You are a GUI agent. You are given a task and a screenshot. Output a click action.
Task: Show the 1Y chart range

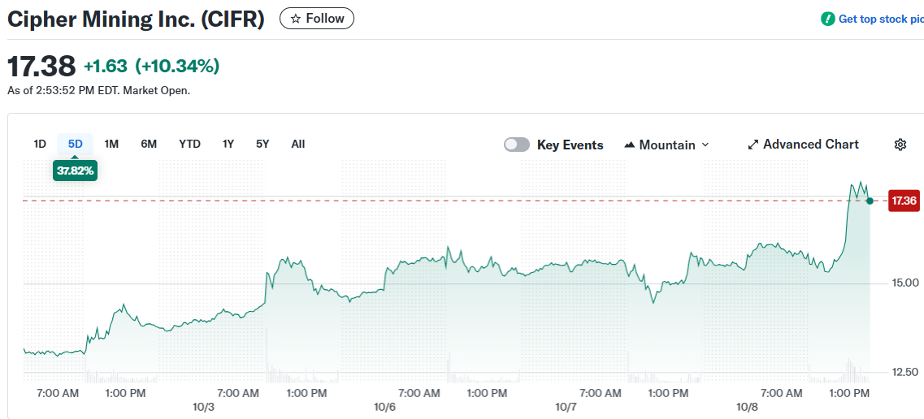(228, 144)
